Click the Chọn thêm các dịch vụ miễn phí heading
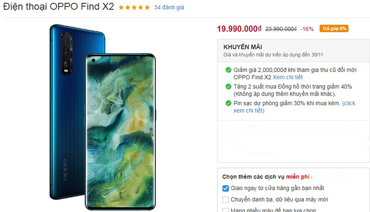370x212 pixels. pos(266,177)
